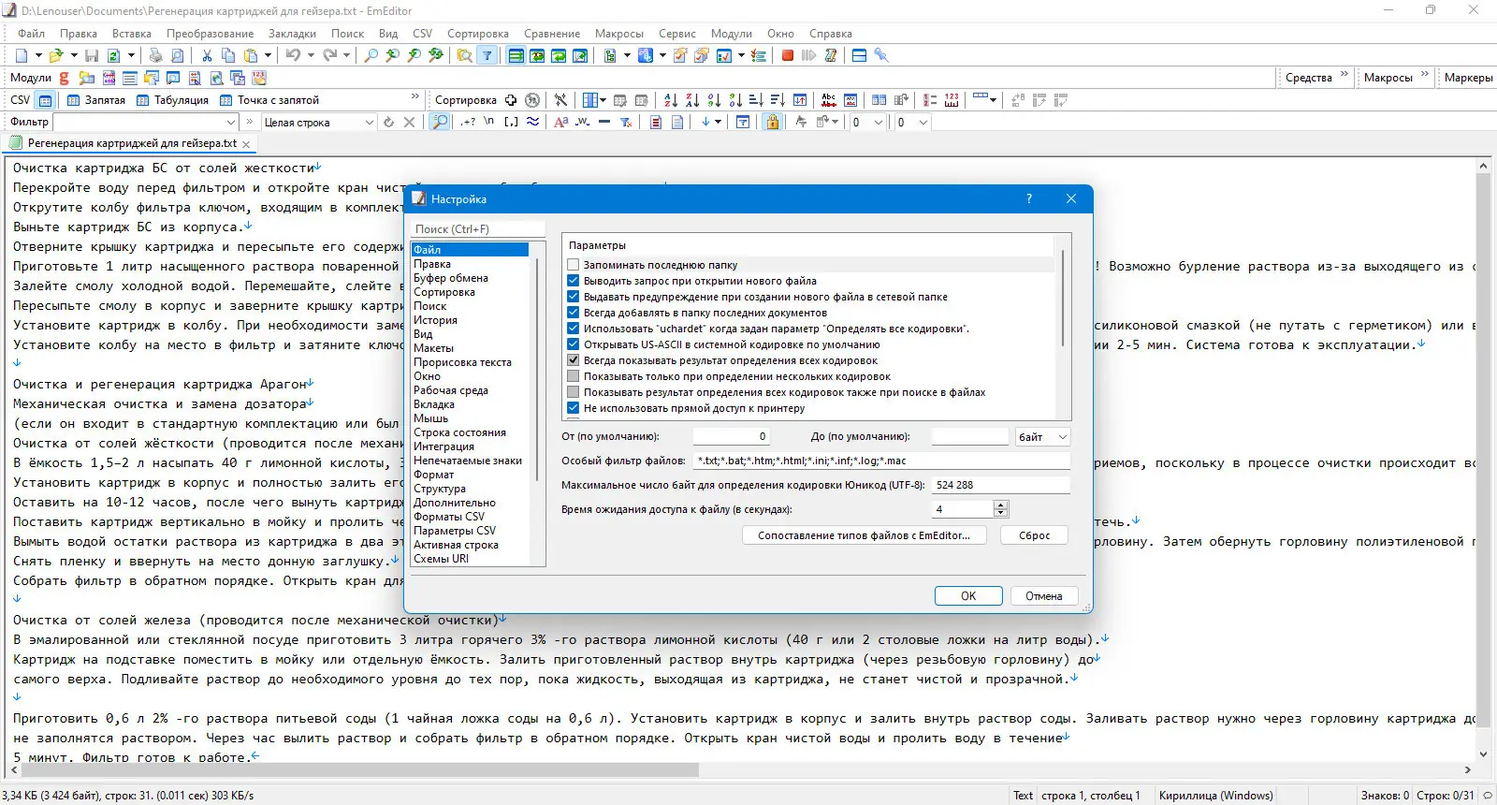Image resolution: width=1497 pixels, height=805 pixels.
Task: Click the special file filter input field
Action: (880, 461)
